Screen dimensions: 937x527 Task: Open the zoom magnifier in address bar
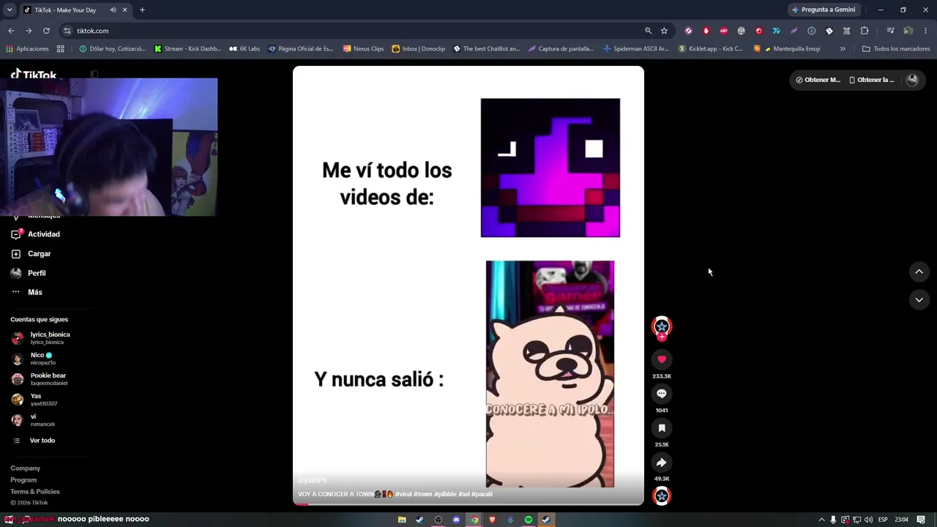pos(648,31)
